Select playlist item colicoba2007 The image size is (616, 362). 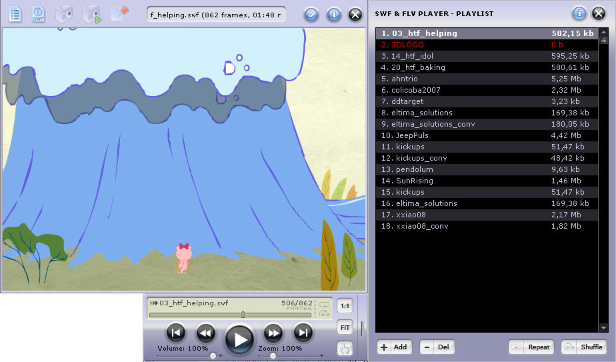coord(487,90)
